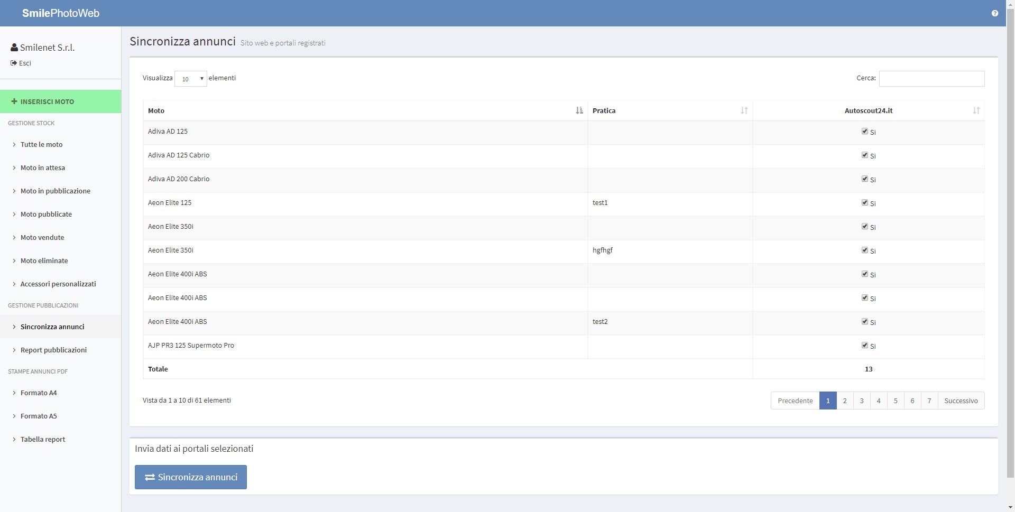This screenshot has width=1015, height=512.
Task: Jump to page 4
Action: 879,401
